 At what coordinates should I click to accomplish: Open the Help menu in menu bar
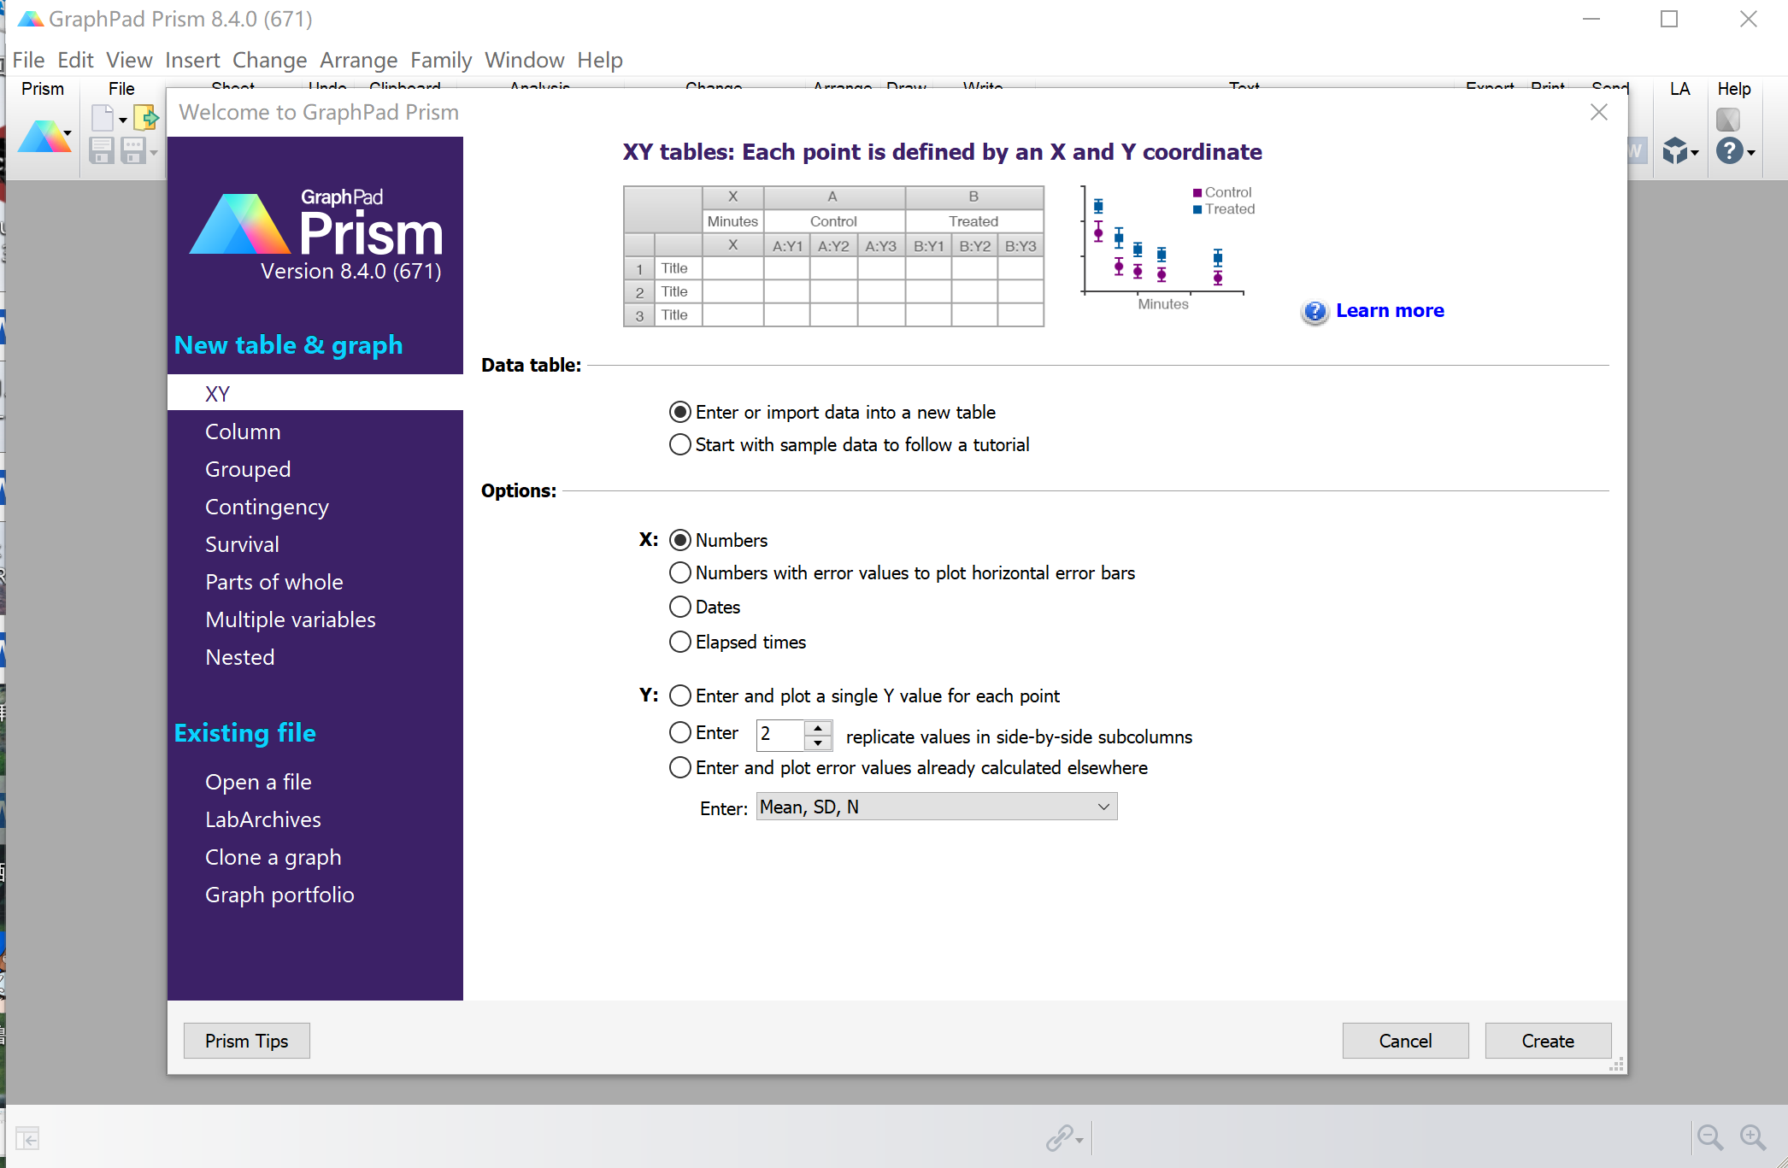[x=600, y=61]
